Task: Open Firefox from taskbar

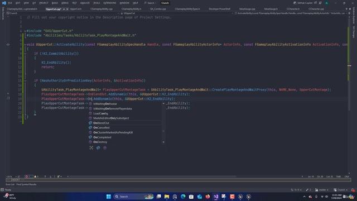Action: pos(208,197)
